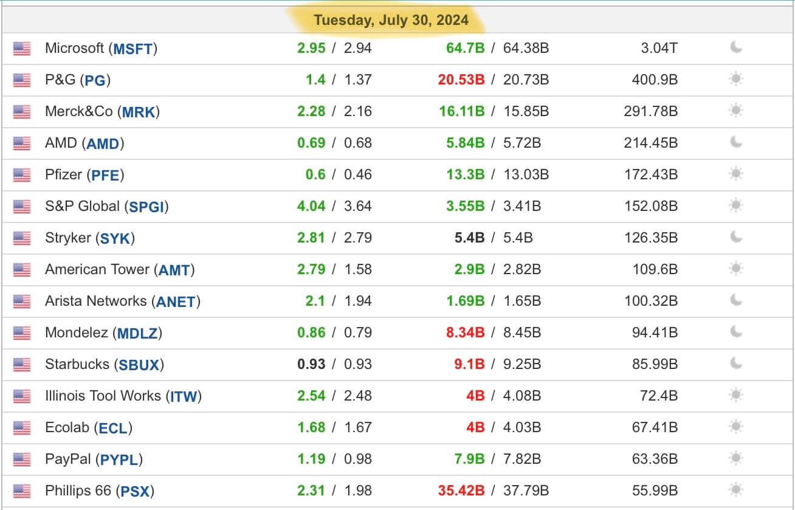Open the MDLZ ticker link

137,333
